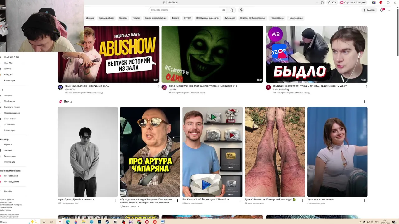Image resolution: width=399 pixels, height=224 pixels.
Task: Open Bratishkin Rofls channel link
Action: [x=280, y=89]
